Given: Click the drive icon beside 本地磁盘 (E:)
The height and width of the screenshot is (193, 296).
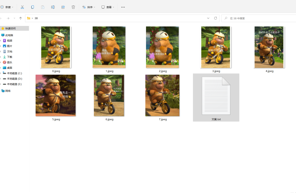Looking at the screenshot, I should (5, 84).
